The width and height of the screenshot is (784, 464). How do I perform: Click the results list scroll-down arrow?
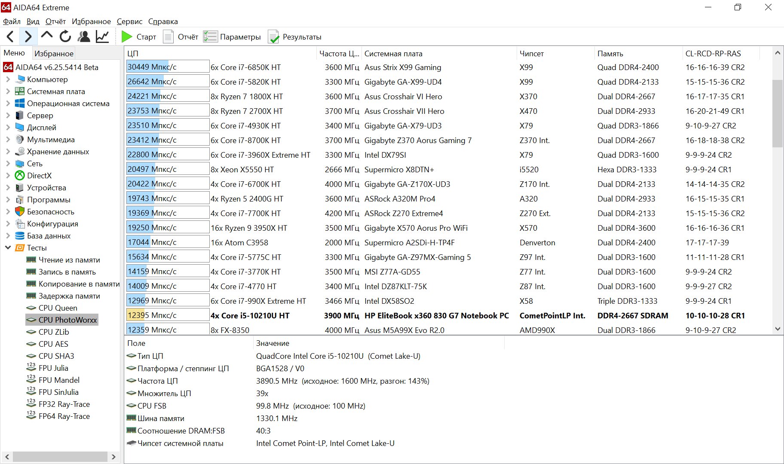click(778, 329)
